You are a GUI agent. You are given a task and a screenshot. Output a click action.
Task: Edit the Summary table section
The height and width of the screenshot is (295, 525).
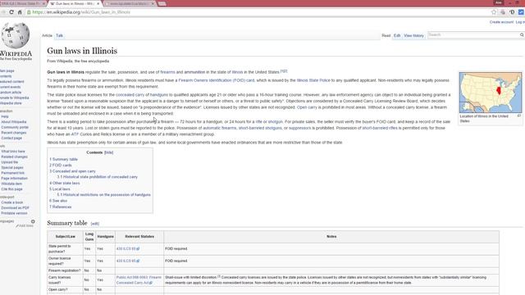[x=95, y=224]
